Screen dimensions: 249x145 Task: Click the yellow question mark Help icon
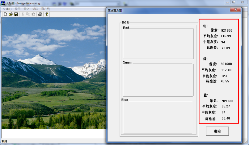pyautogui.click(x=47, y=14)
